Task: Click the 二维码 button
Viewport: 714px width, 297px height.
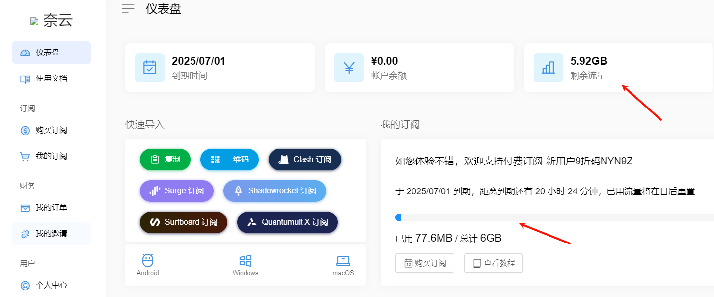Action: point(229,160)
